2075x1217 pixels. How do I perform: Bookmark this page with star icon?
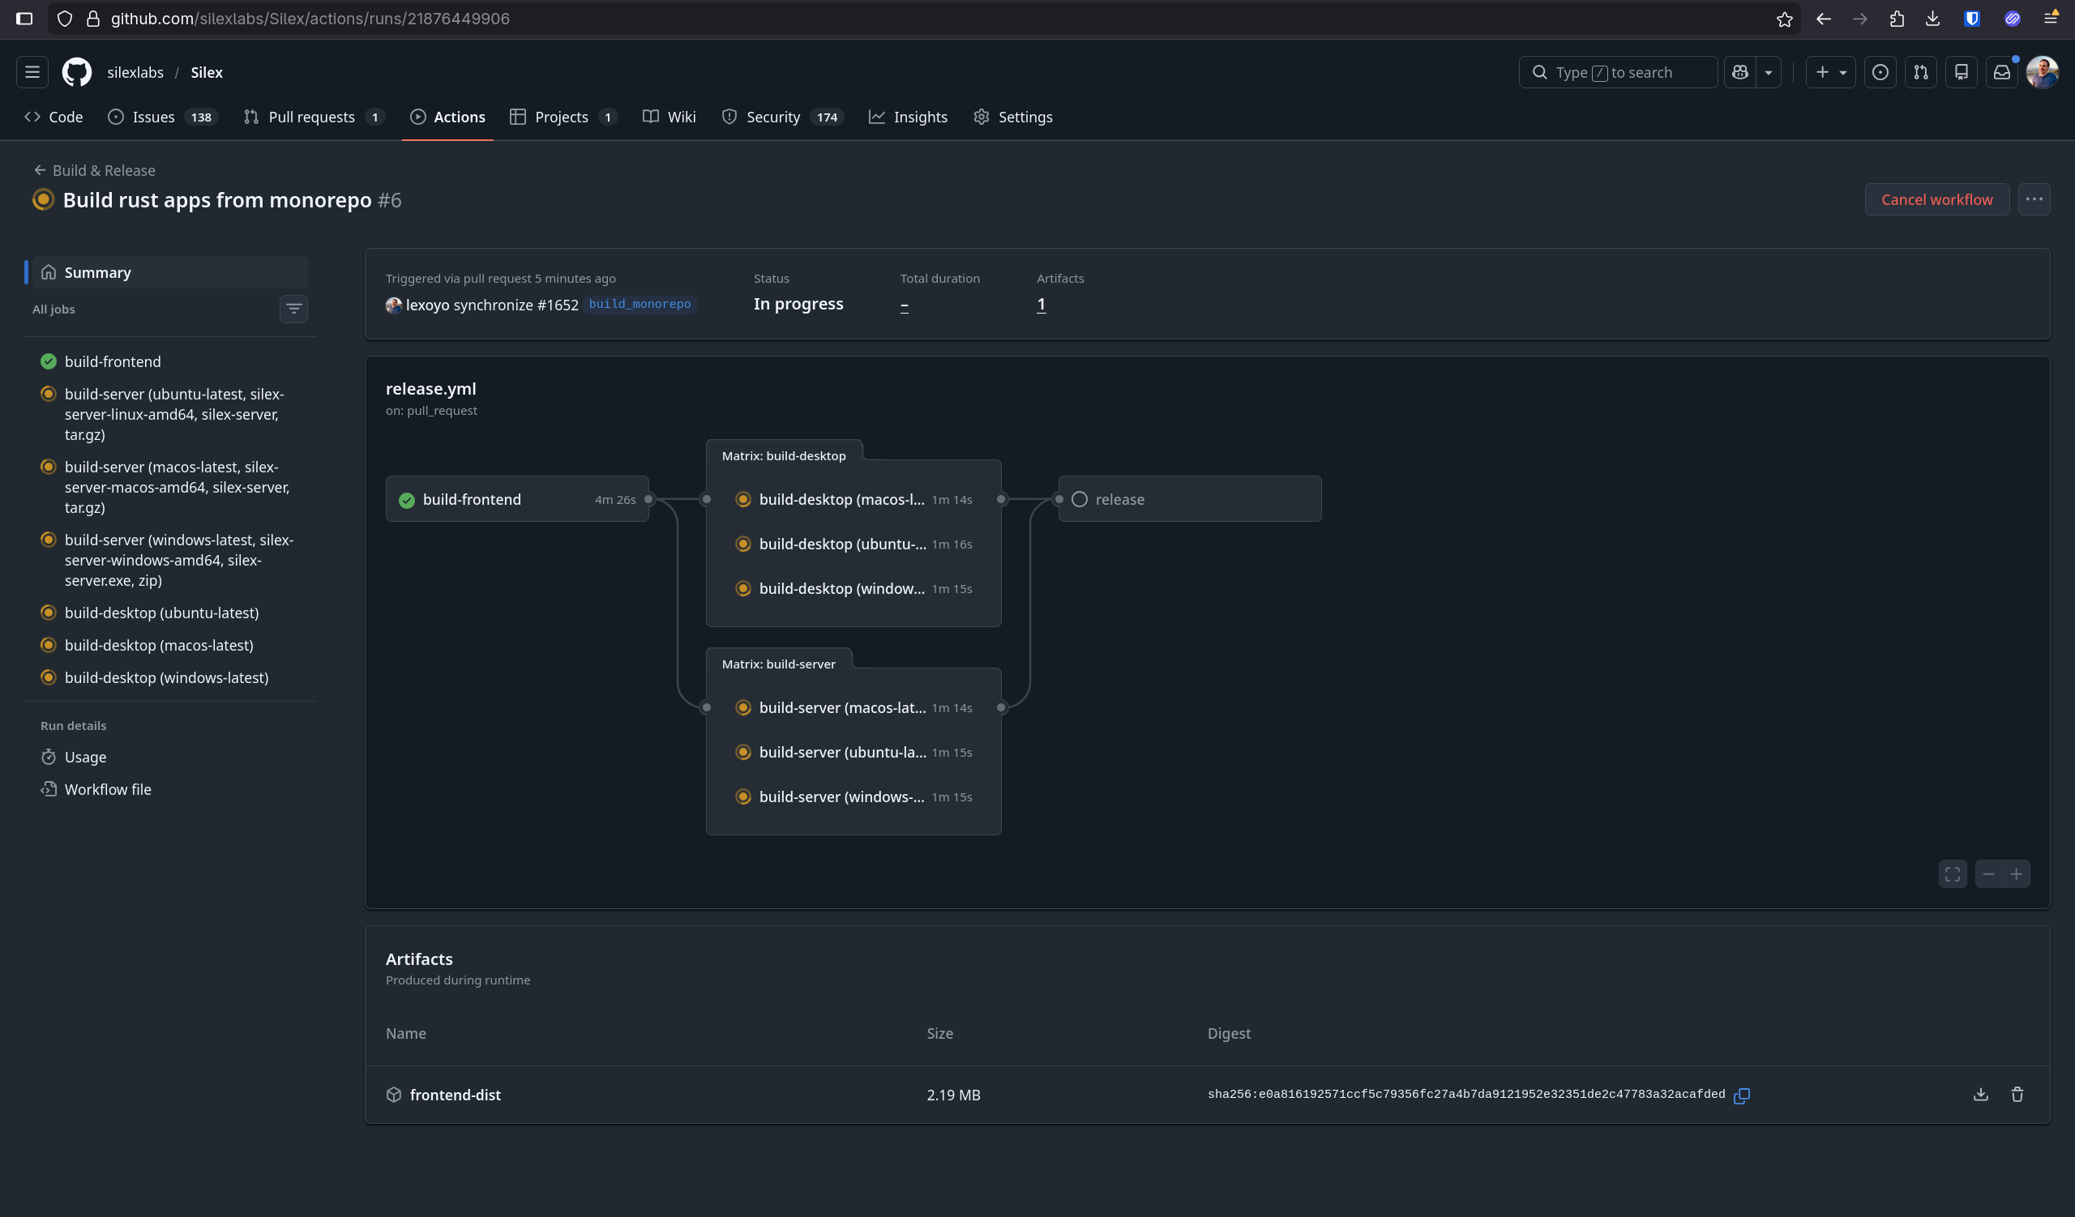pos(1783,19)
